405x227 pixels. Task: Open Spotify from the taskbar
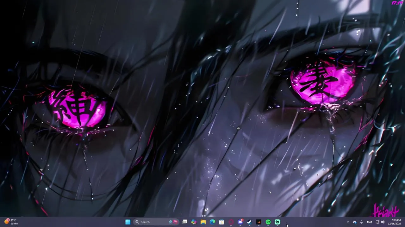(x=268, y=222)
